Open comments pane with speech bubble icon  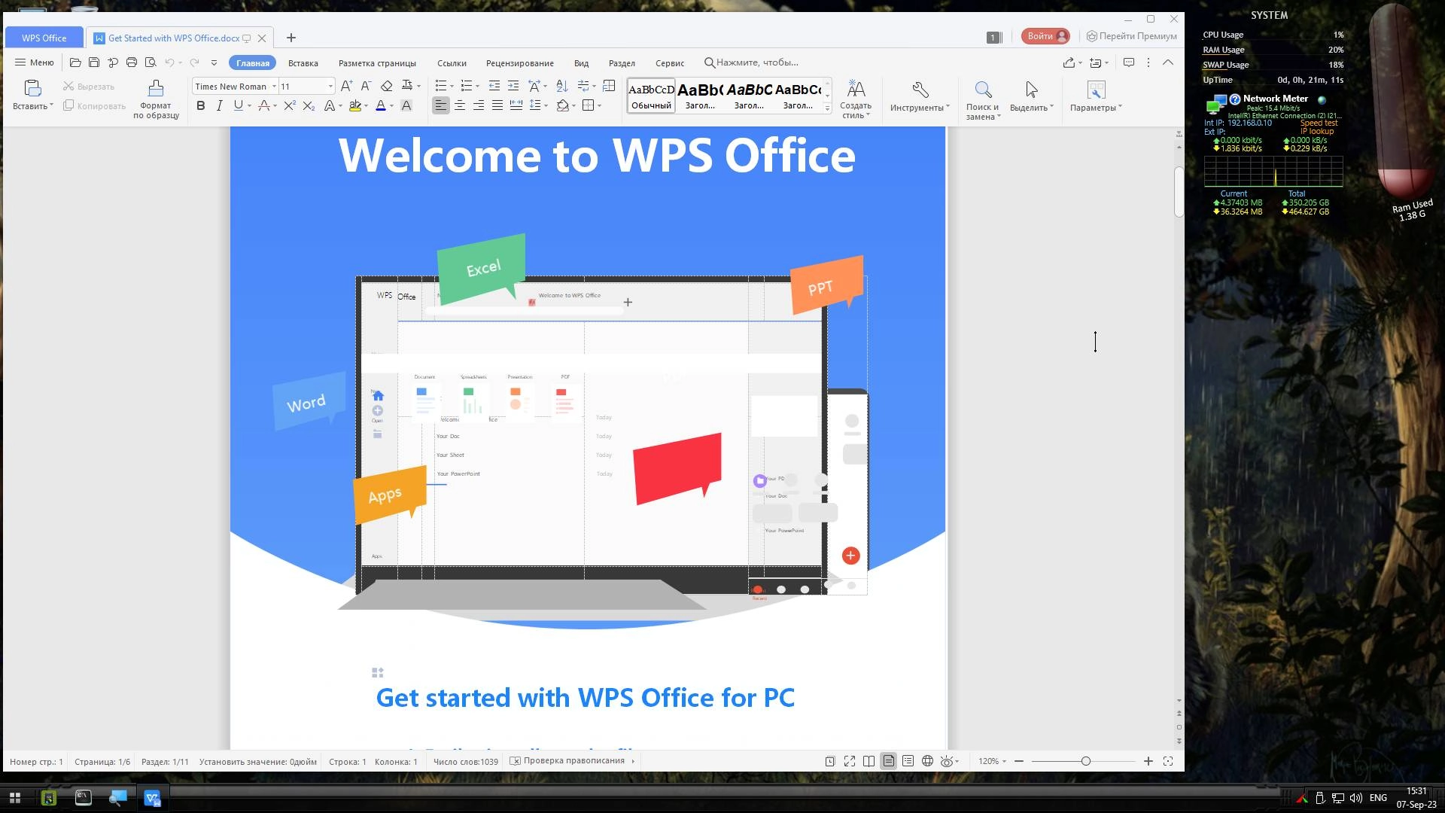click(1129, 62)
